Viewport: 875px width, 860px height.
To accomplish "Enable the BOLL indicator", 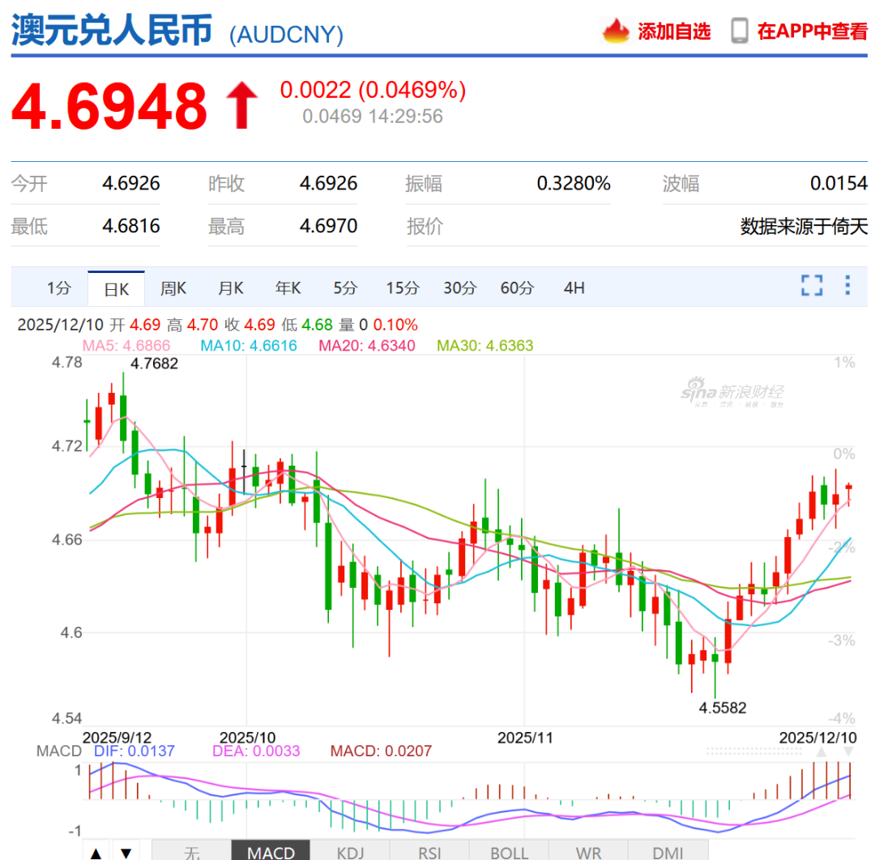I will [510, 852].
